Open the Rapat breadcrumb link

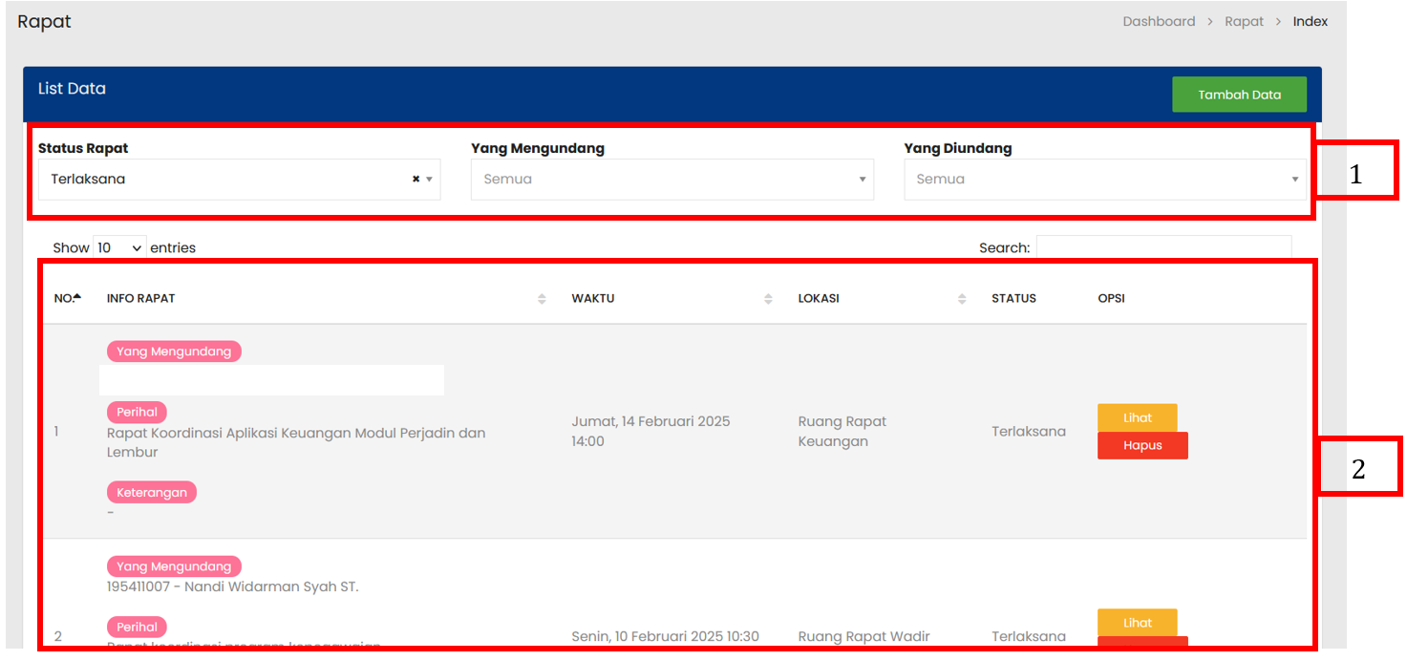click(1244, 21)
